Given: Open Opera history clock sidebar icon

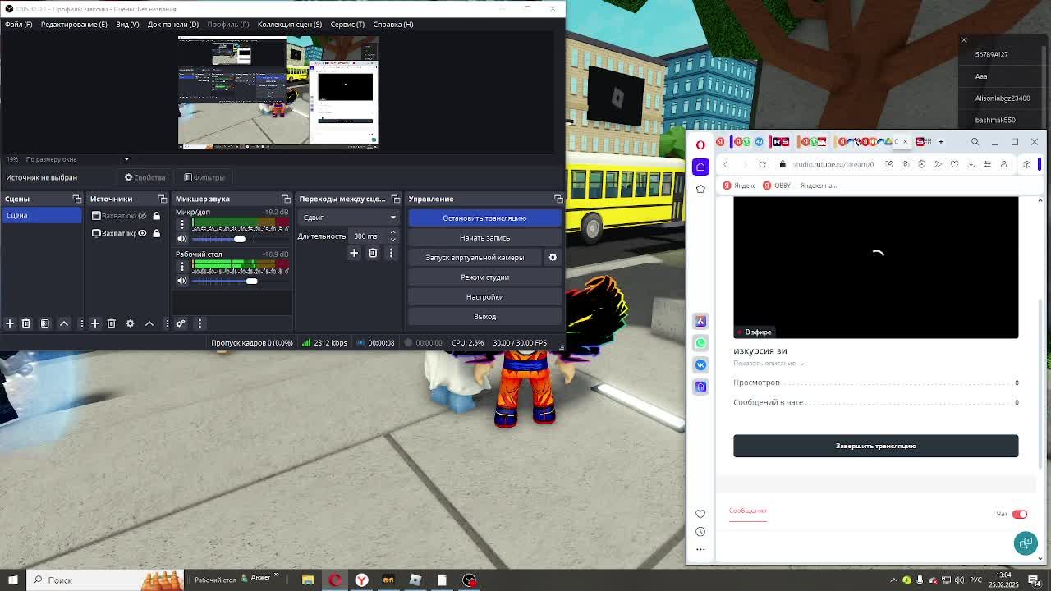Looking at the screenshot, I should pyautogui.click(x=700, y=532).
